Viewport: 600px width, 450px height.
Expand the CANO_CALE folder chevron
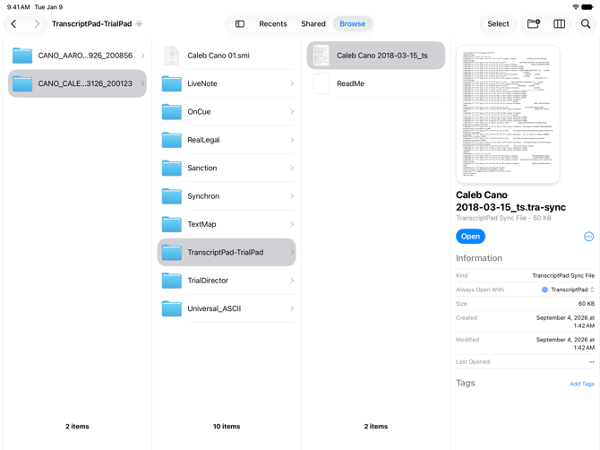[x=142, y=83]
